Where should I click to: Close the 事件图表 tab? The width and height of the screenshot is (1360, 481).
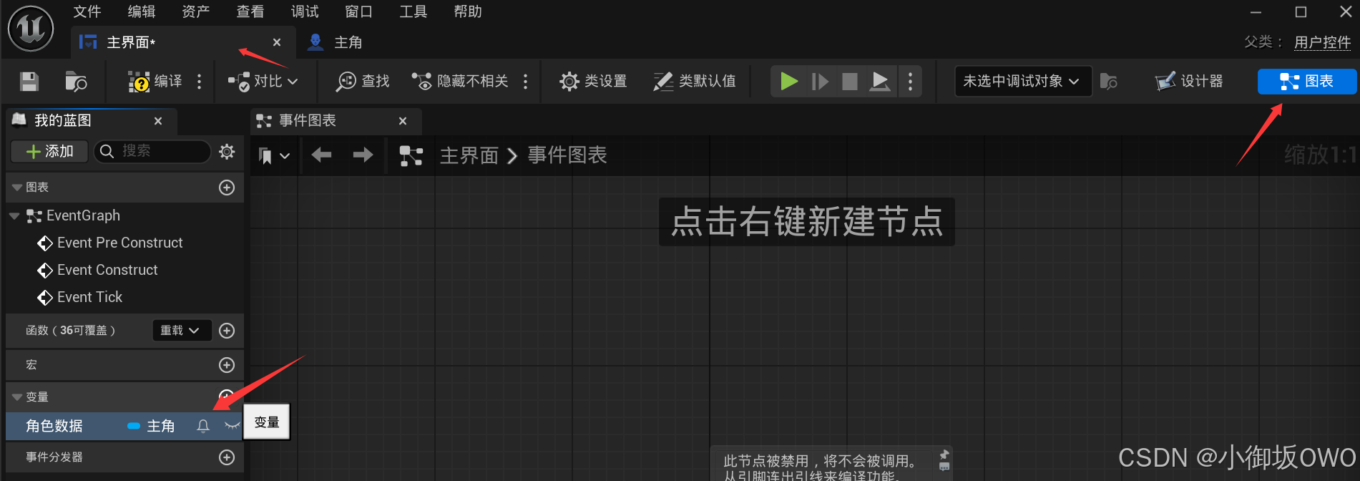click(x=403, y=121)
